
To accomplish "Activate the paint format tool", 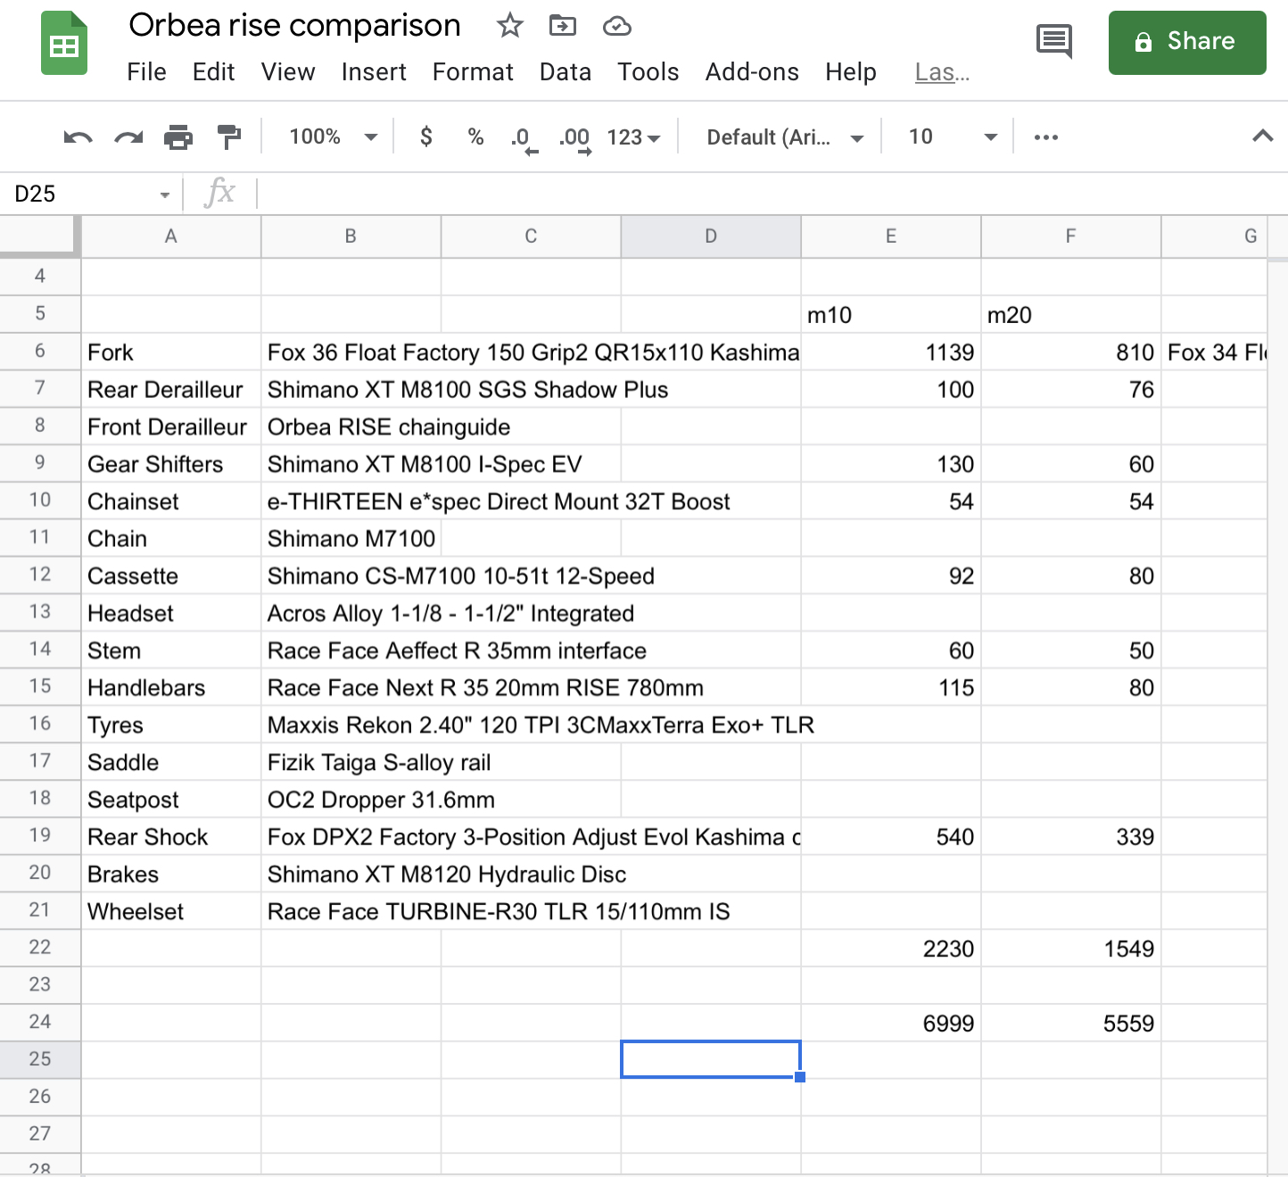I will pyautogui.click(x=229, y=137).
